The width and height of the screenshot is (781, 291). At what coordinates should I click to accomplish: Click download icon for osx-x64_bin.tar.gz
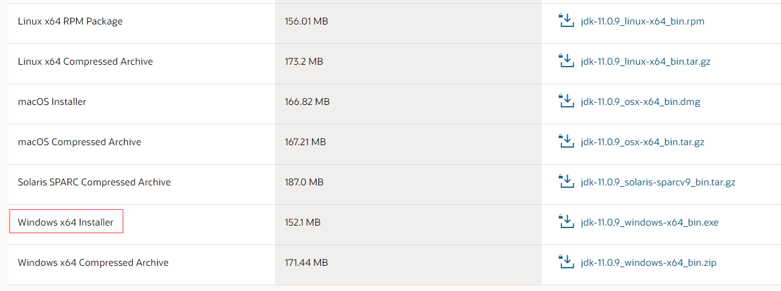[x=566, y=141]
